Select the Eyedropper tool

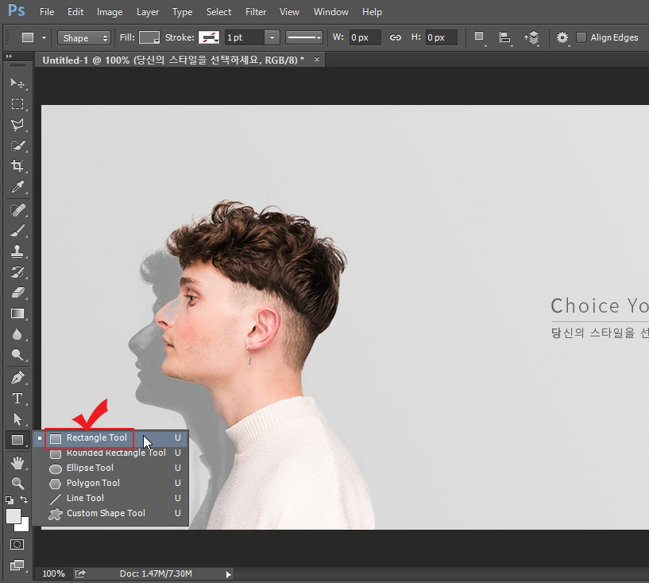17,187
